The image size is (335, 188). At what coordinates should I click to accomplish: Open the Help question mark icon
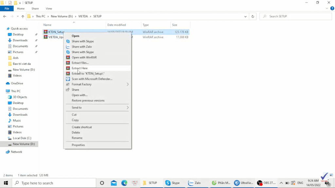332,8
